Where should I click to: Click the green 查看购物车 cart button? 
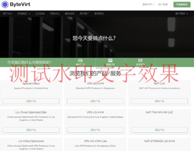182,4
